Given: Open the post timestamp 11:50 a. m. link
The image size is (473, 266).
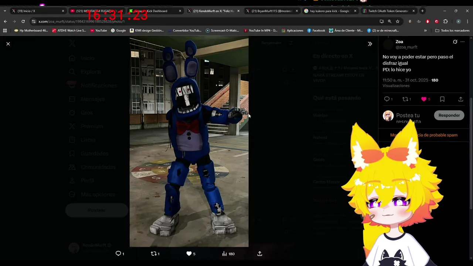Looking at the screenshot, I should coord(405,80).
